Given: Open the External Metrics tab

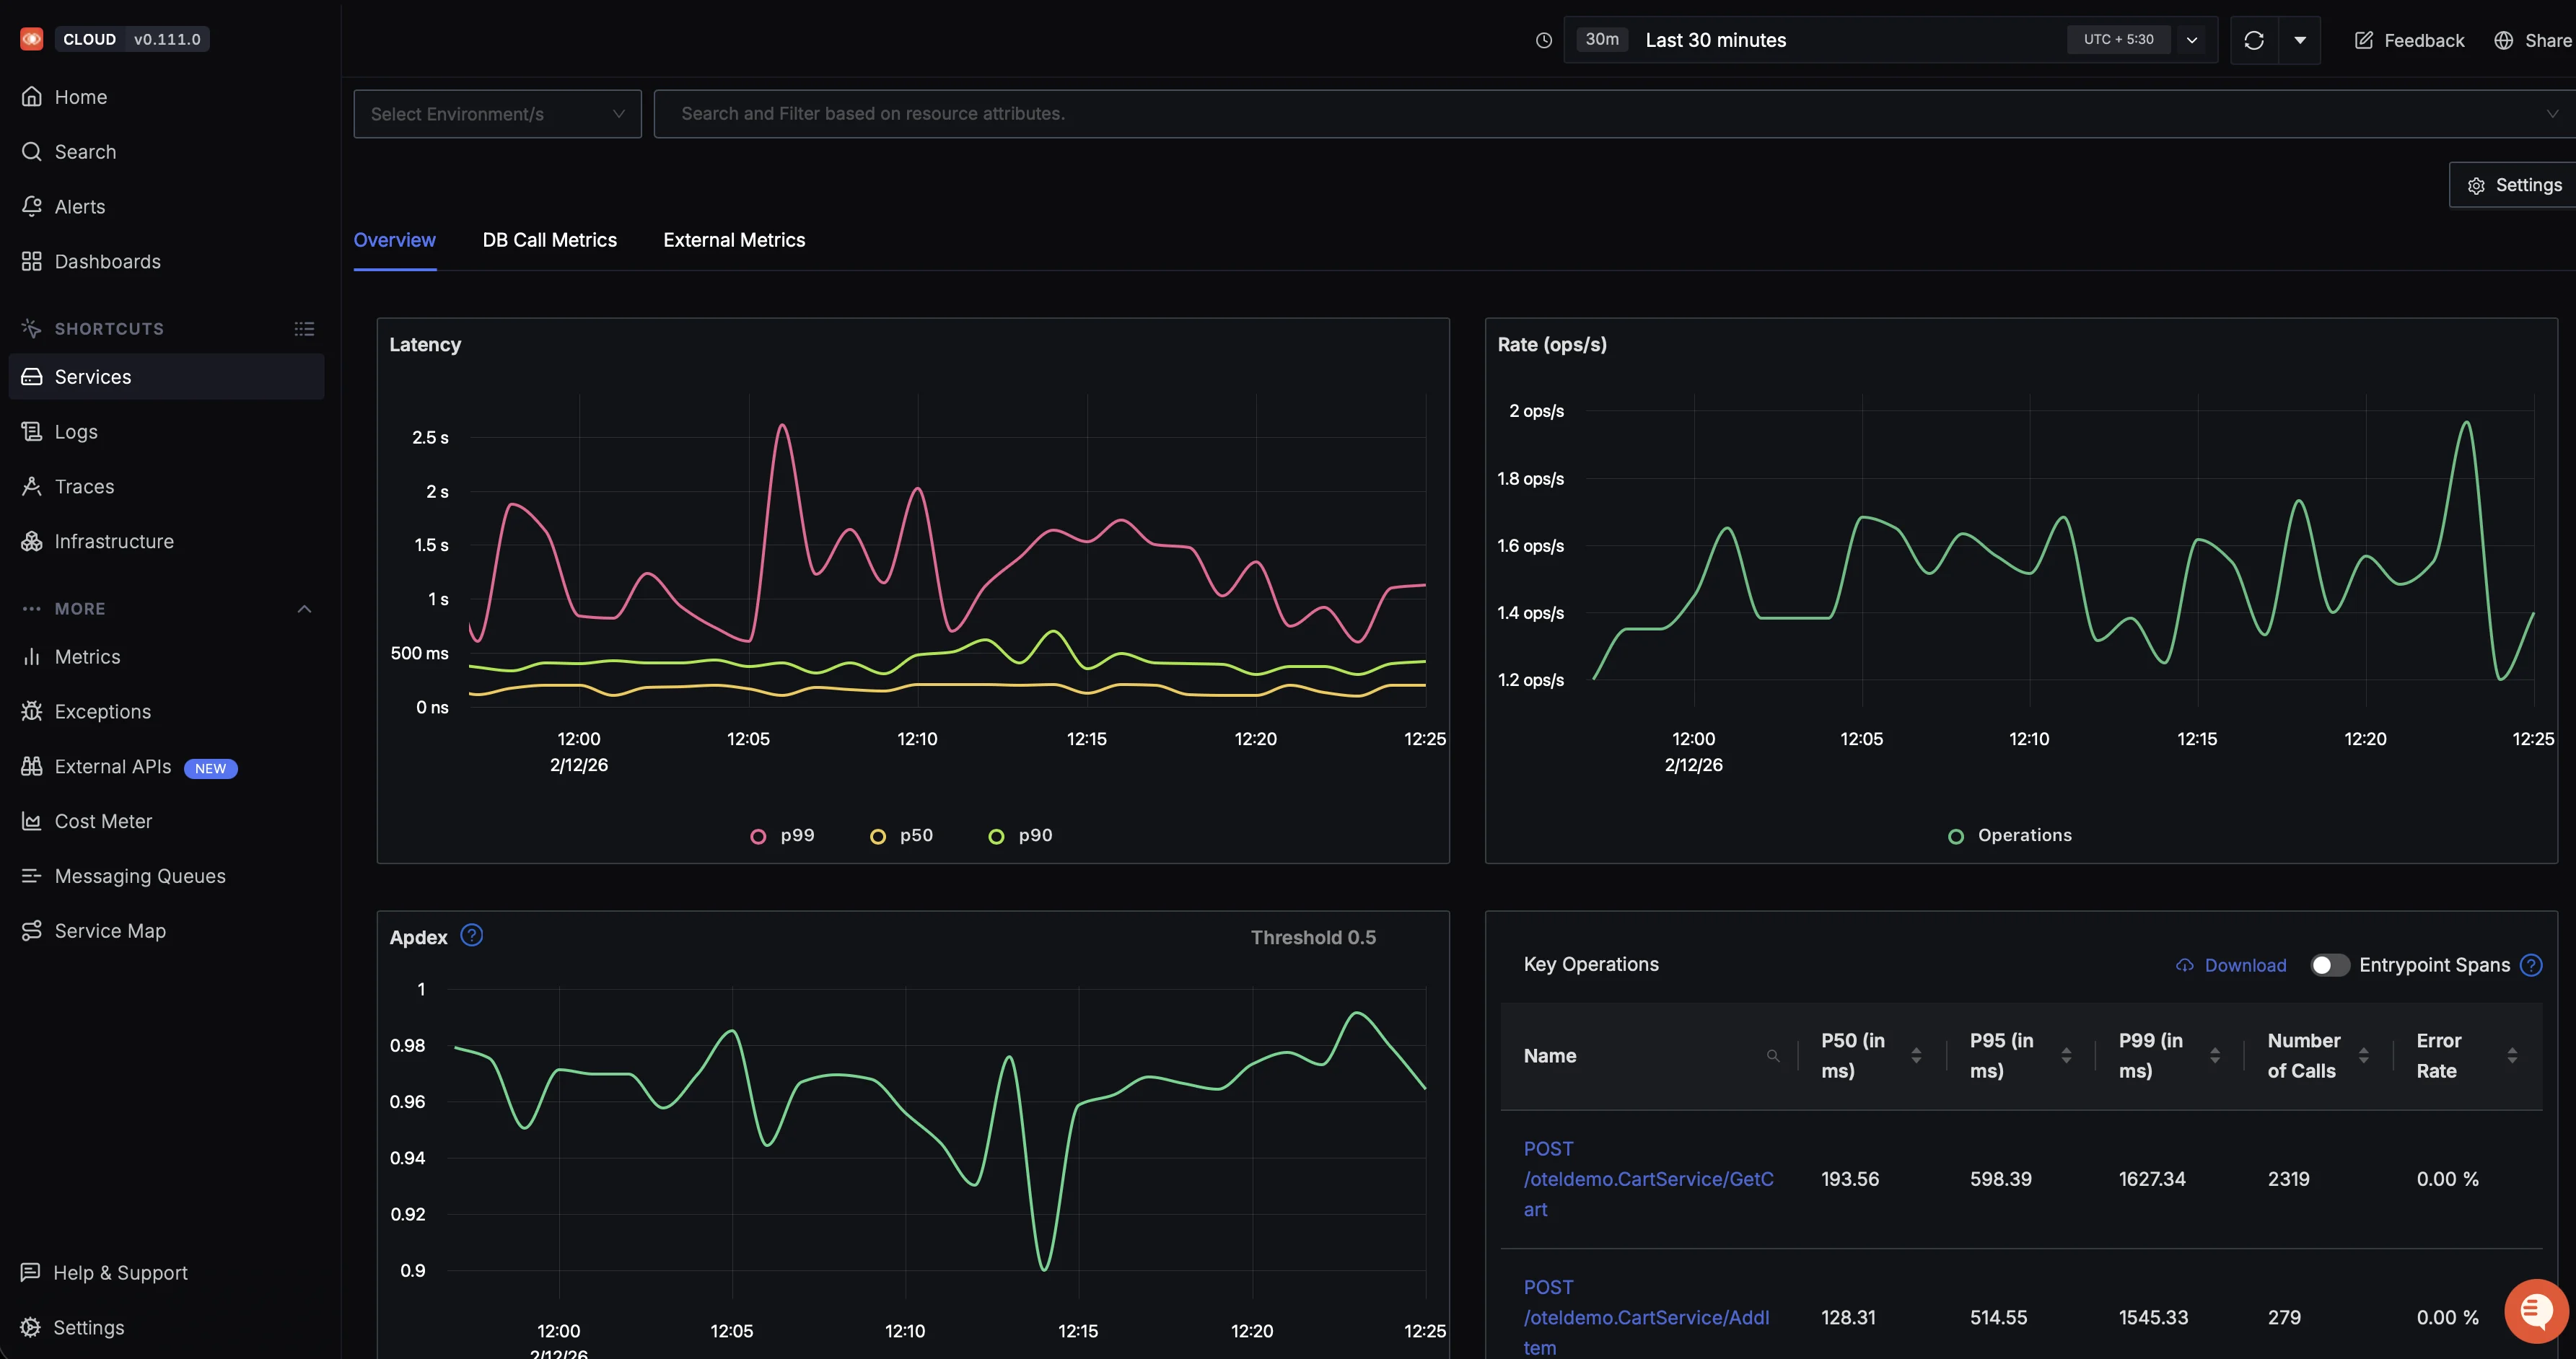Looking at the screenshot, I should click(x=733, y=240).
